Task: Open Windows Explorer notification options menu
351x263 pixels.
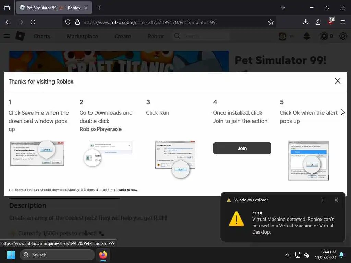Action: click(x=323, y=200)
